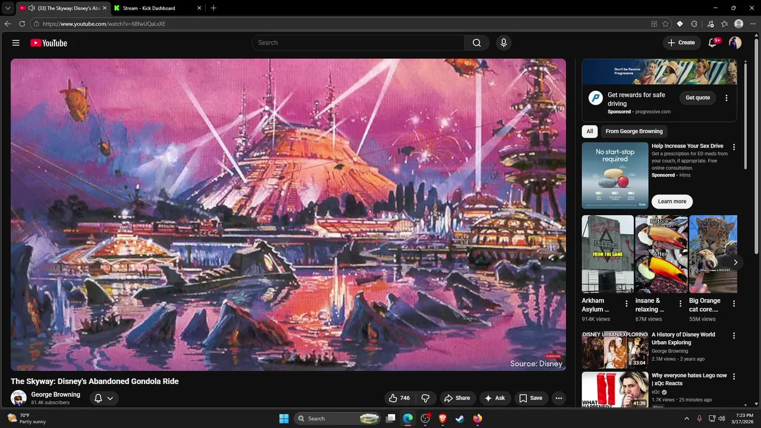
Task: Open insane & relaxing toucan short thumbnail
Action: 661,254
